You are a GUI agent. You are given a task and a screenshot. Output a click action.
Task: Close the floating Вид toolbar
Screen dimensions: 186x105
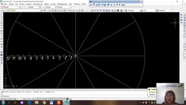[x=141, y=1]
